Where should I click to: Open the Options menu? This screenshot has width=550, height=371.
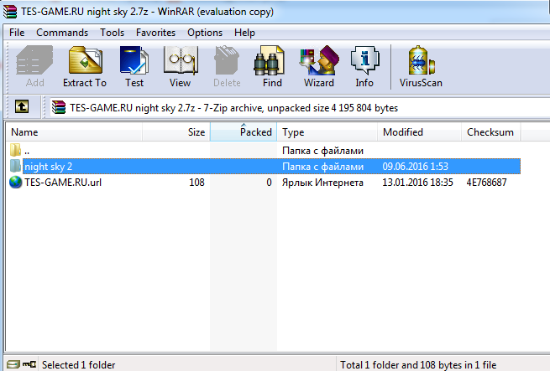click(205, 33)
